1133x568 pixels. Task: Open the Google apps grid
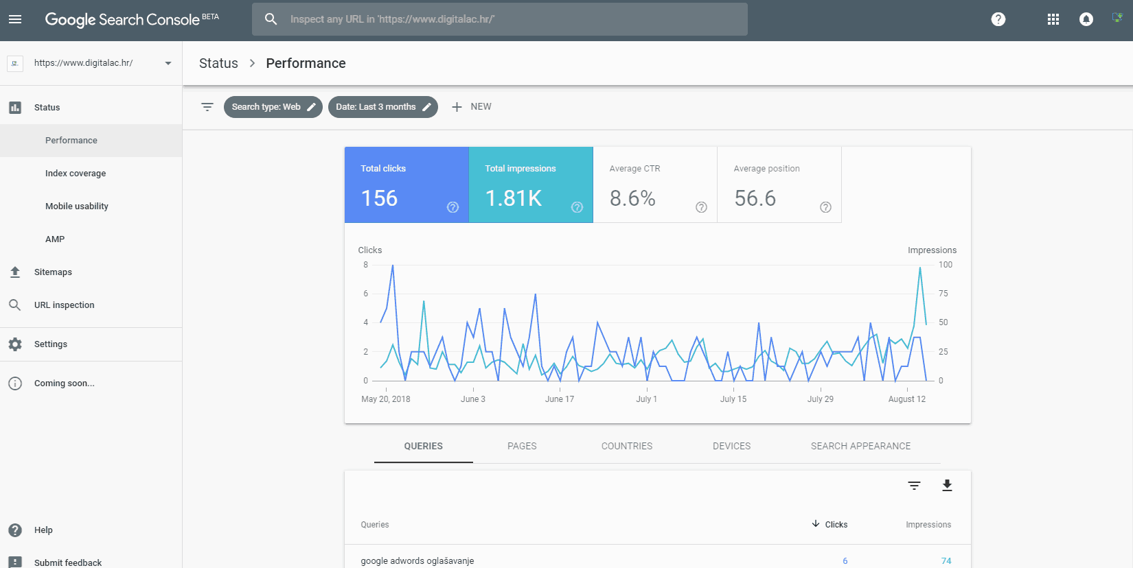(1053, 19)
